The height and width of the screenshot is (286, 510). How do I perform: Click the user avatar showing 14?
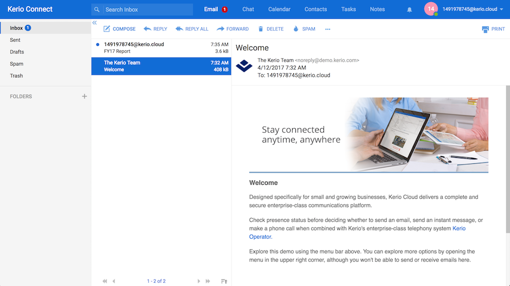tap(431, 9)
